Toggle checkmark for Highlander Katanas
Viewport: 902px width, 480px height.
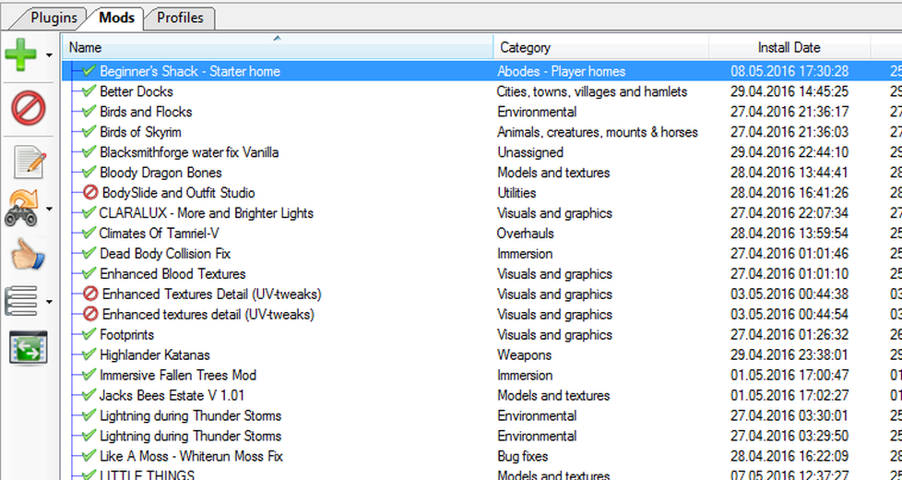(89, 354)
